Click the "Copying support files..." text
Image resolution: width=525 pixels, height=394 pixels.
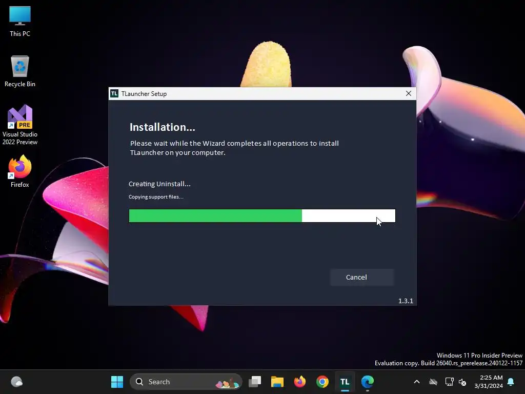[156, 196]
